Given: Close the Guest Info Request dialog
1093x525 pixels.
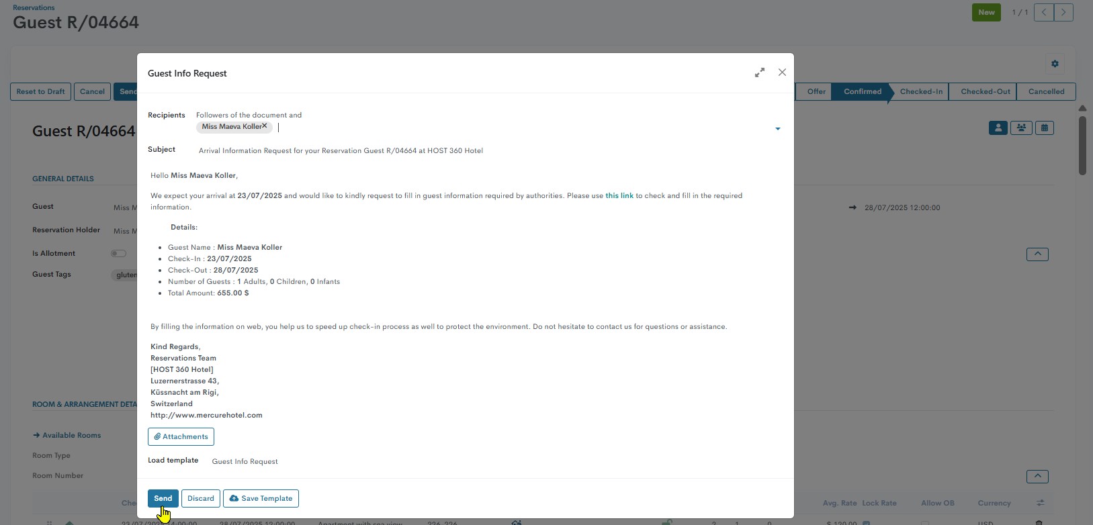Looking at the screenshot, I should coord(782,73).
